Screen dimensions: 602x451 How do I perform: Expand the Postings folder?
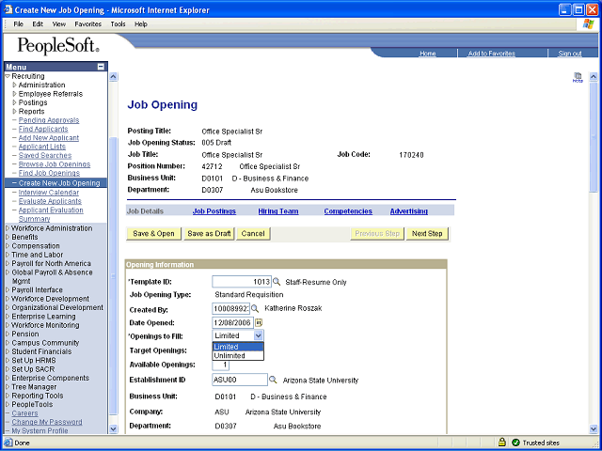14,102
